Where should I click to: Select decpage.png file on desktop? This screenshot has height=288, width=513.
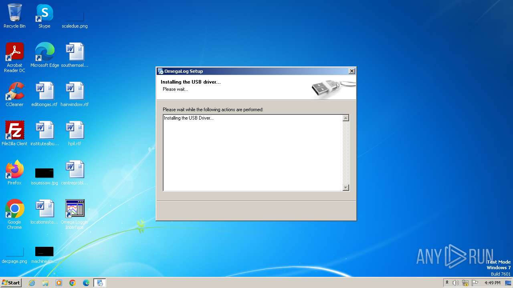click(x=14, y=254)
